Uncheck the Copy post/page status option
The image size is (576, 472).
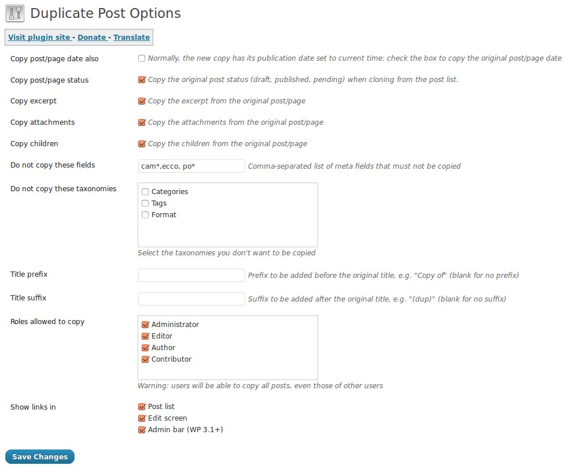pos(142,80)
